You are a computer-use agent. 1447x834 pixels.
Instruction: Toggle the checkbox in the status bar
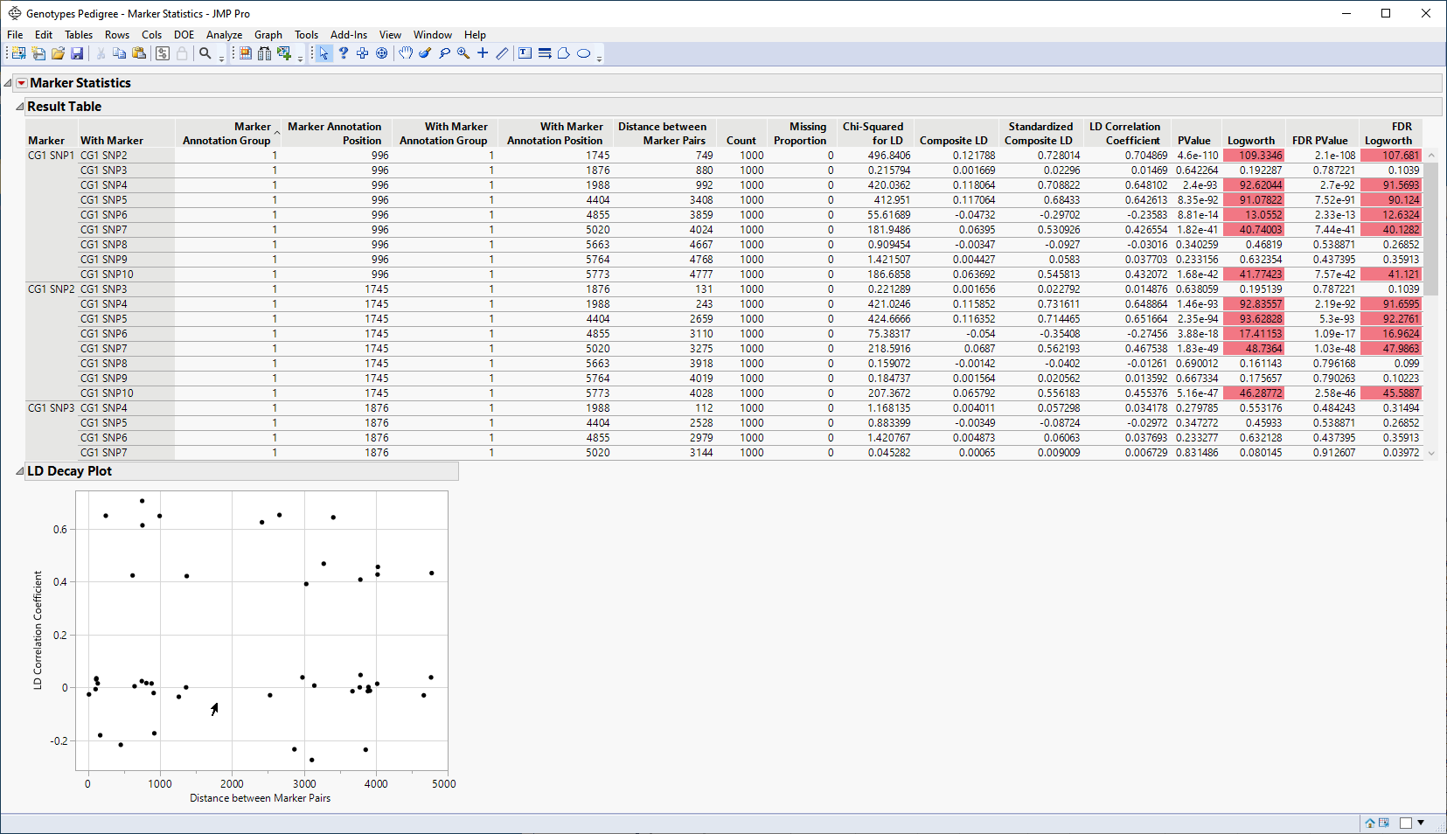pyautogui.click(x=1406, y=823)
